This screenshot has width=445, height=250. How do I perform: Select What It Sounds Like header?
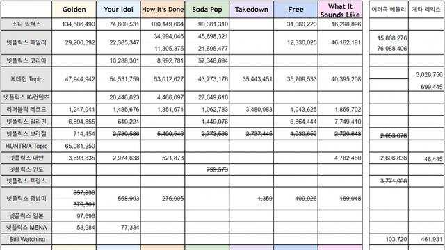[x=340, y=10]
